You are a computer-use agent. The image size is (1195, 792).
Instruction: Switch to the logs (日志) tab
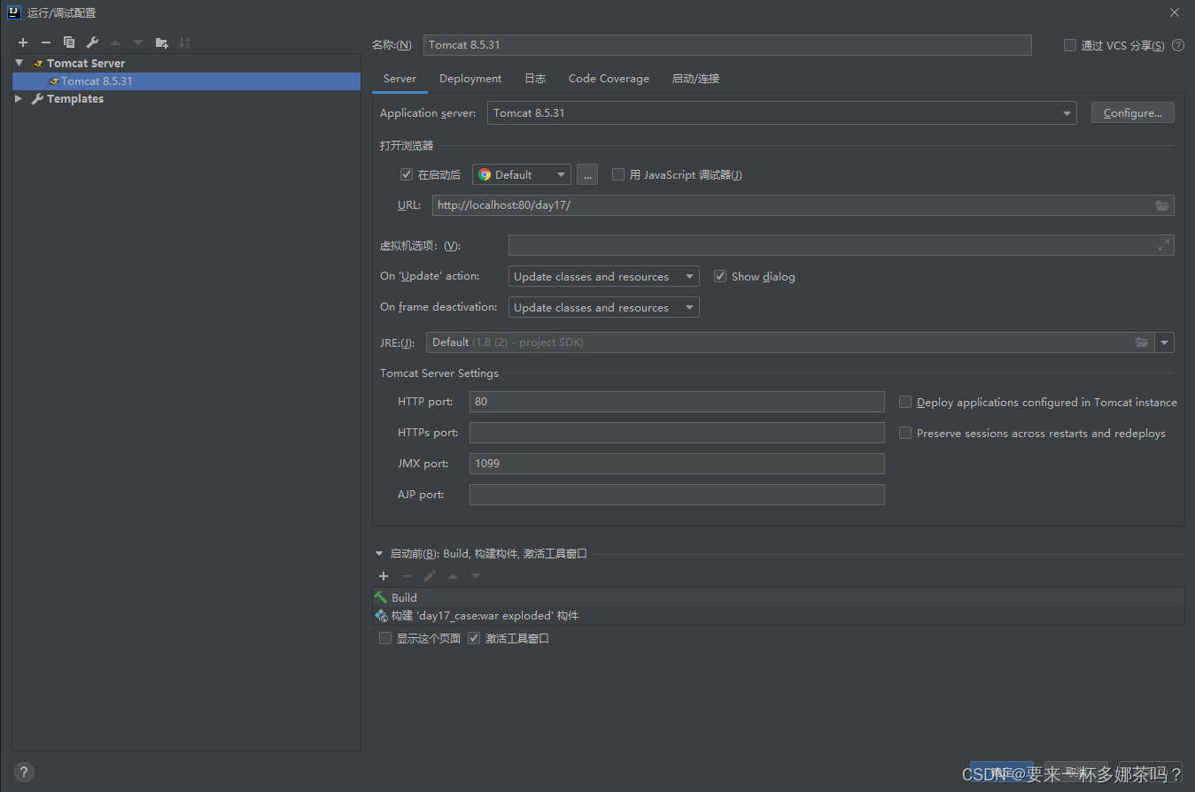535,79
